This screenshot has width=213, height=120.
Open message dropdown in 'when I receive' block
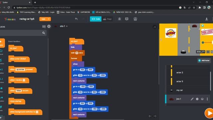pos(24,80)
